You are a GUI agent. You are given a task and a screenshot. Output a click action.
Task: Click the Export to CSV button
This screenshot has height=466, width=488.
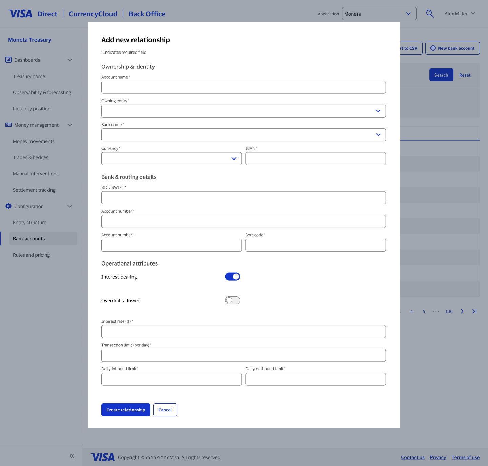click(411, 48)
